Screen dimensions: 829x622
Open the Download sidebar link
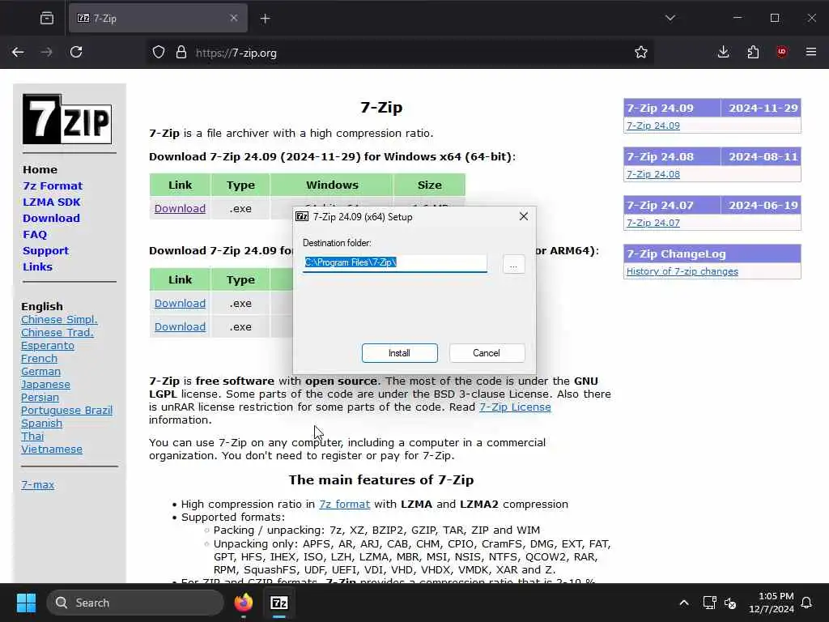51,218
